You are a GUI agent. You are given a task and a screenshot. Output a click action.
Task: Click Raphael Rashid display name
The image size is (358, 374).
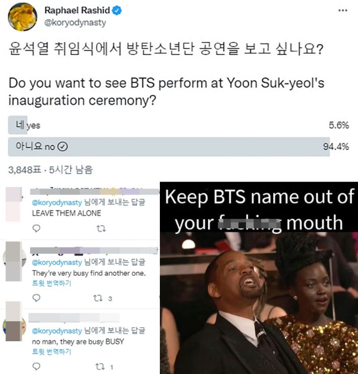(77, 11)
